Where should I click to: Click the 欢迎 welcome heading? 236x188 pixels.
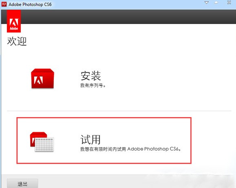click(17, 41)
